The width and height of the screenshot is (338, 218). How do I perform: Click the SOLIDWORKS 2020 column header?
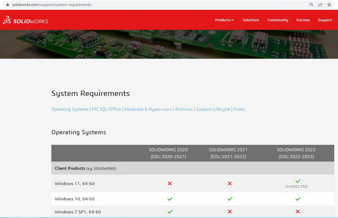[x=168, y=153]
